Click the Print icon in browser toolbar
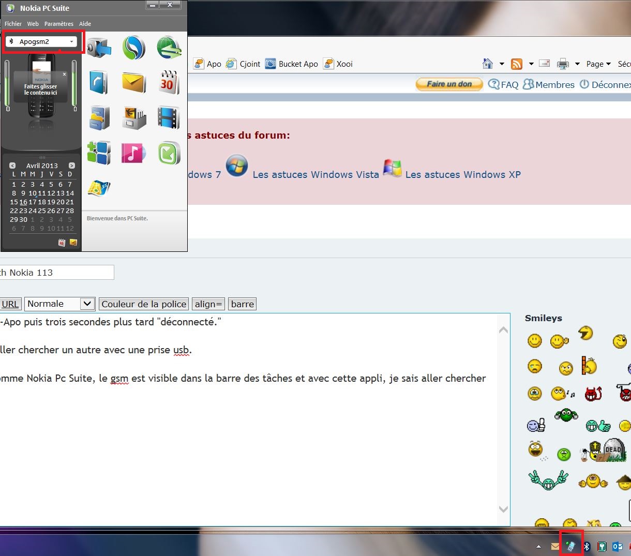Image resolution: width=631 pixels, height=556 pixels. (x=563, y=64)
